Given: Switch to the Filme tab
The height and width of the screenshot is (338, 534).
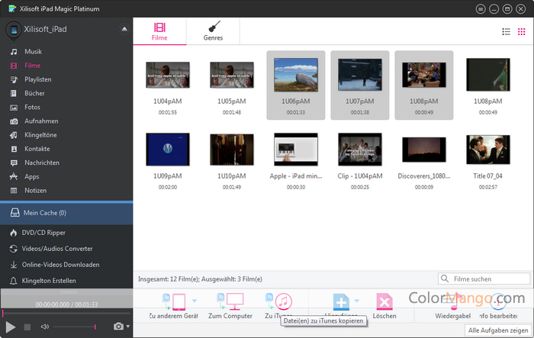Looking at the screenshot, I should click(159, 31).
